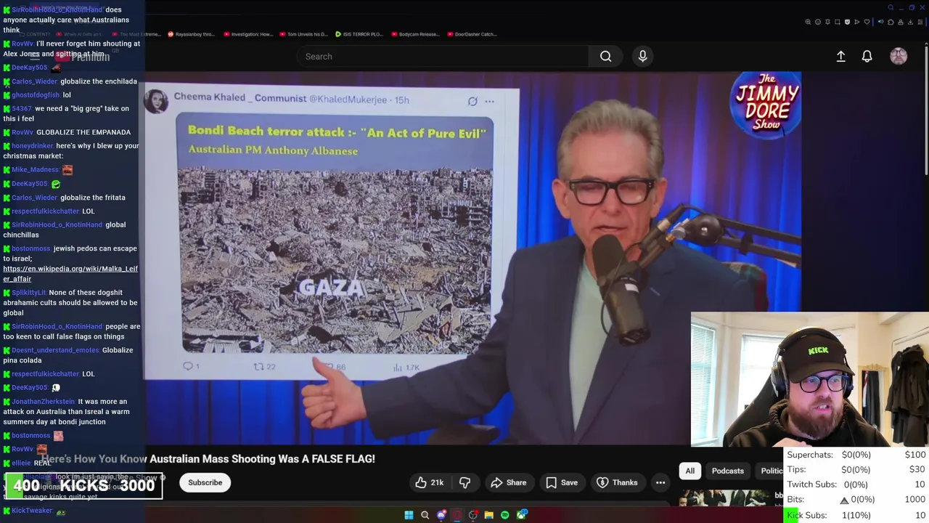
Task: Open bookmark 'Bodycam Release...'
Action: [x=415, y=34]
